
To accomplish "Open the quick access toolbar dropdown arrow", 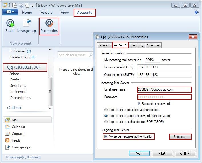I will click(x=33, y=6).
